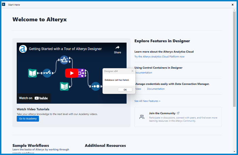Click the Formula flask tool icon in video
Screen dimensions: 238x155
tap(64, 60)
